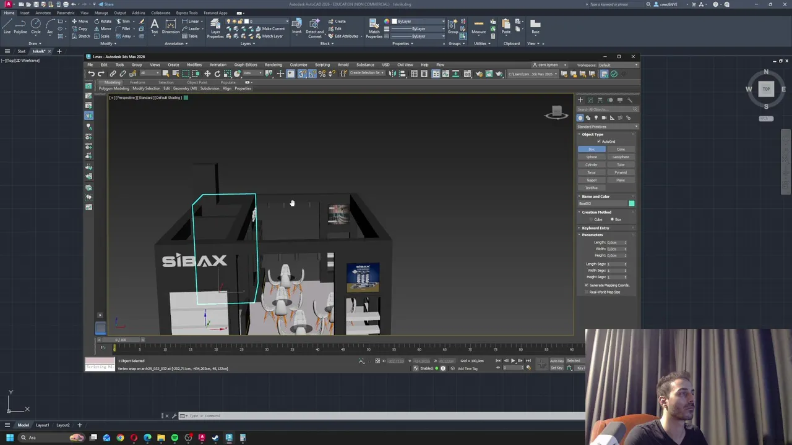
Task: Select the Arc tool in AutoCAD ribbon
Action: [50, 26]
